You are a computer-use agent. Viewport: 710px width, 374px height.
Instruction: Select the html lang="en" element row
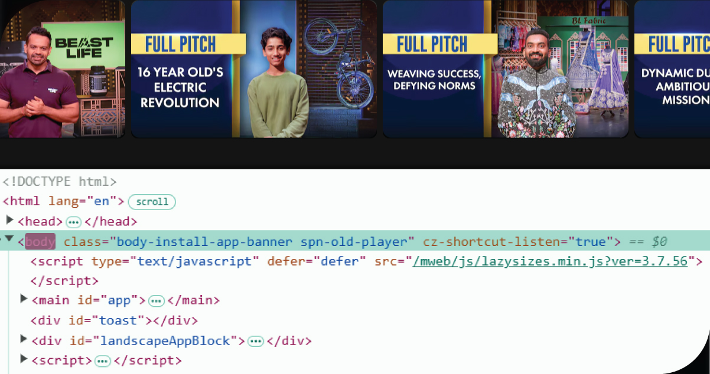click(x=64, y=201)
